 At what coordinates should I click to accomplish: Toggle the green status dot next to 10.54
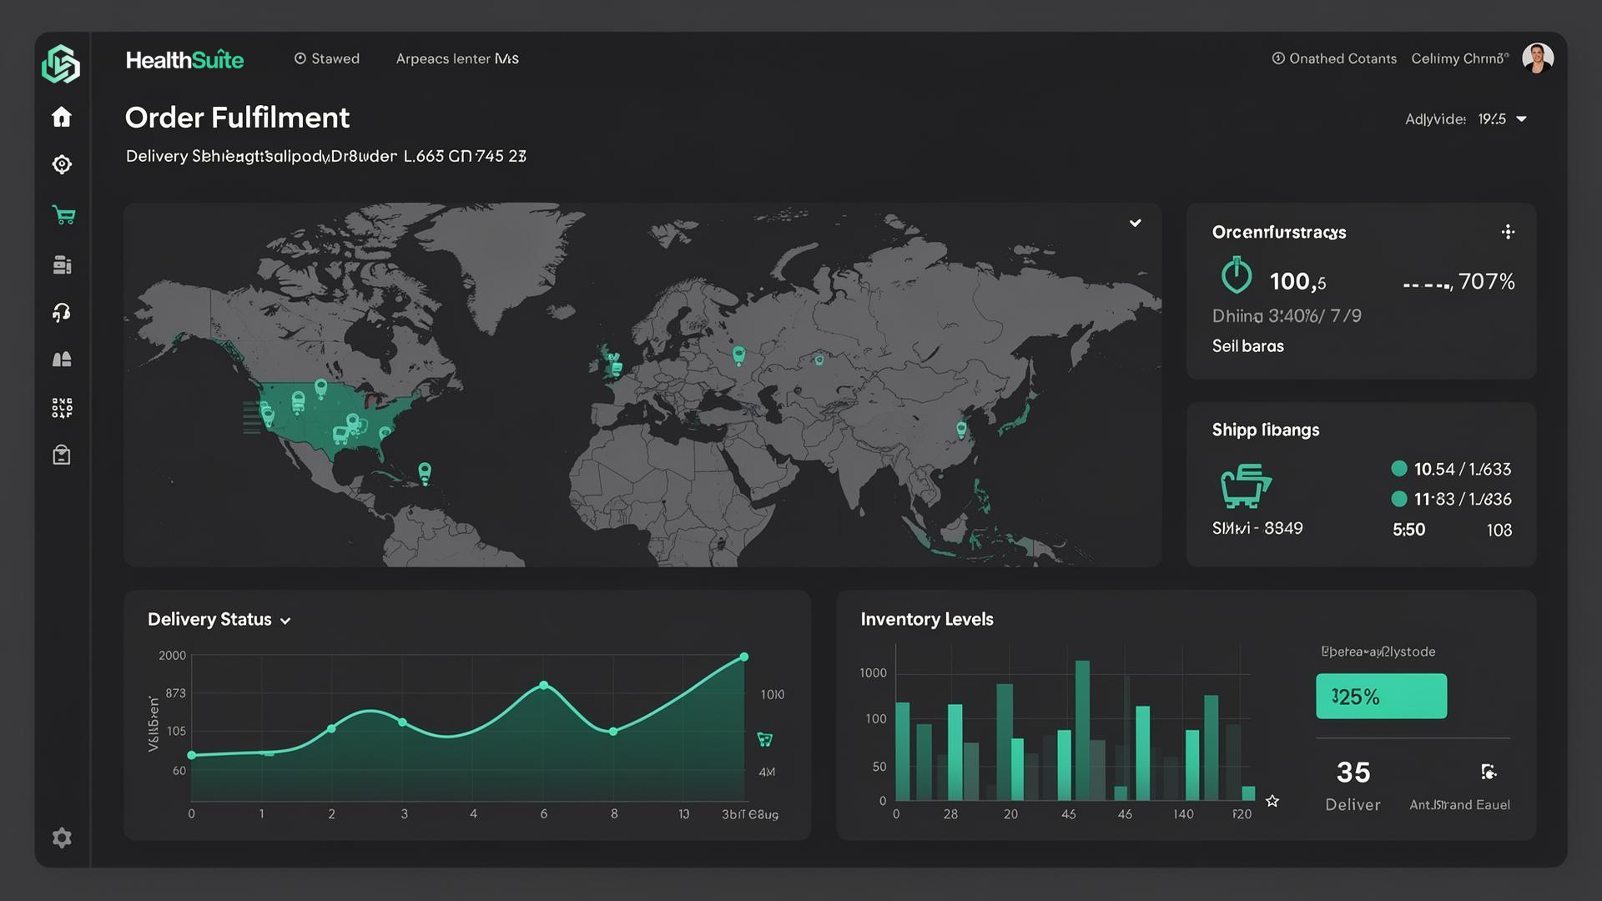tap(1401, 469)
